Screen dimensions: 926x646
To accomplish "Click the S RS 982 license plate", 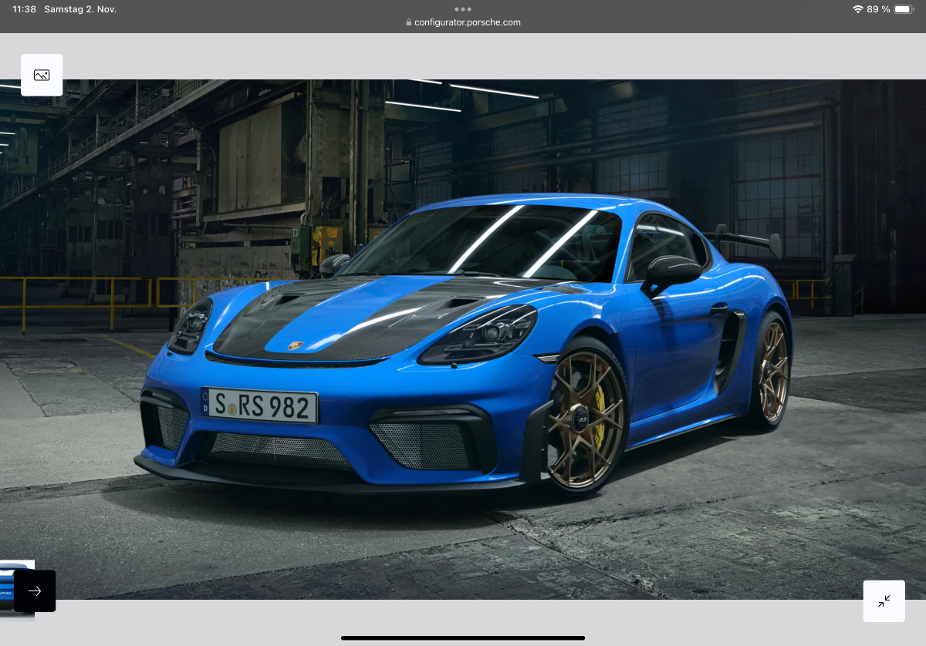I will [x=259, y=405].
